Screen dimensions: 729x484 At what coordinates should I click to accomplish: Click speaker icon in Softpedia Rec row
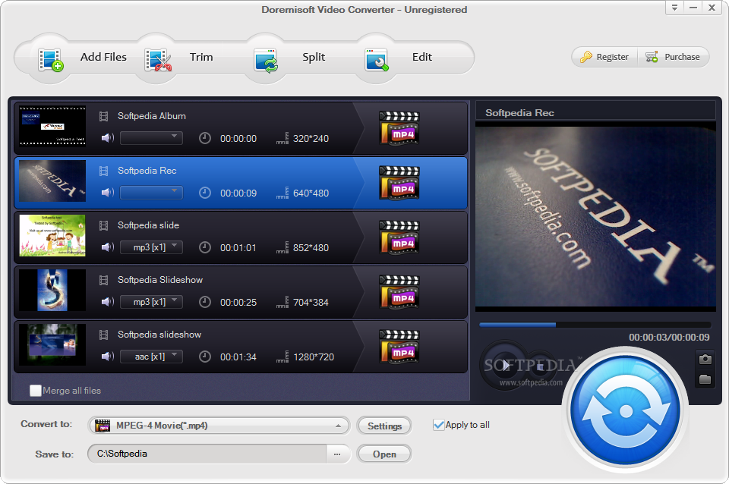(107, 192)
